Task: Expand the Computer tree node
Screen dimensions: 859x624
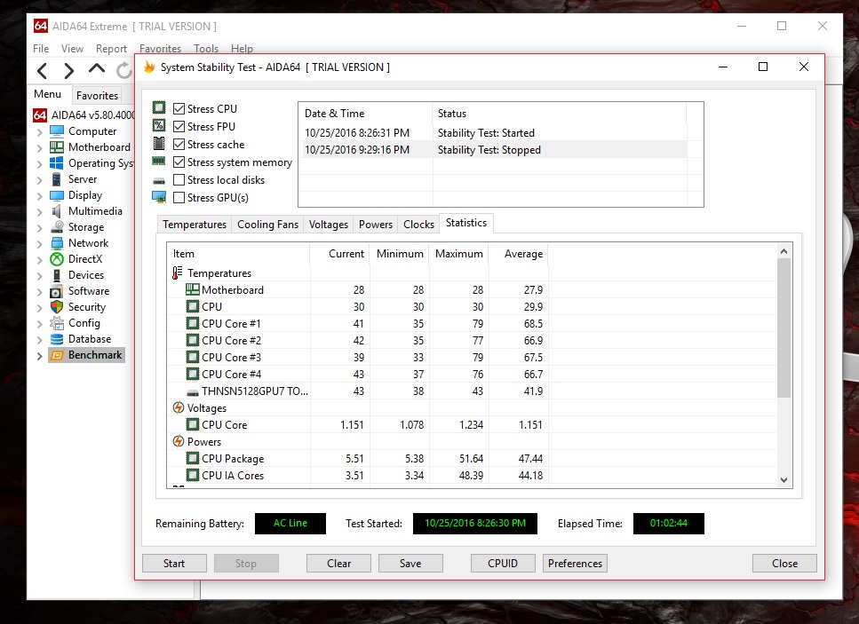Action: 39,132
